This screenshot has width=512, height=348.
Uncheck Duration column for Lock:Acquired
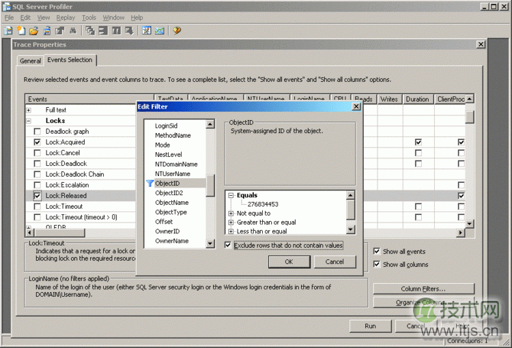(418, 142)
